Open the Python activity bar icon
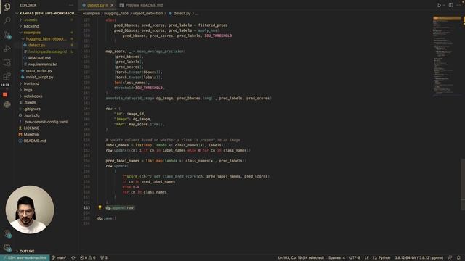Viewport: 465px width, 261px height. click(7, 104)
